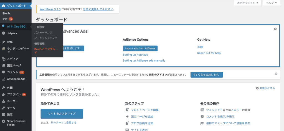Click サイトを表示 link

click(139, 130)
